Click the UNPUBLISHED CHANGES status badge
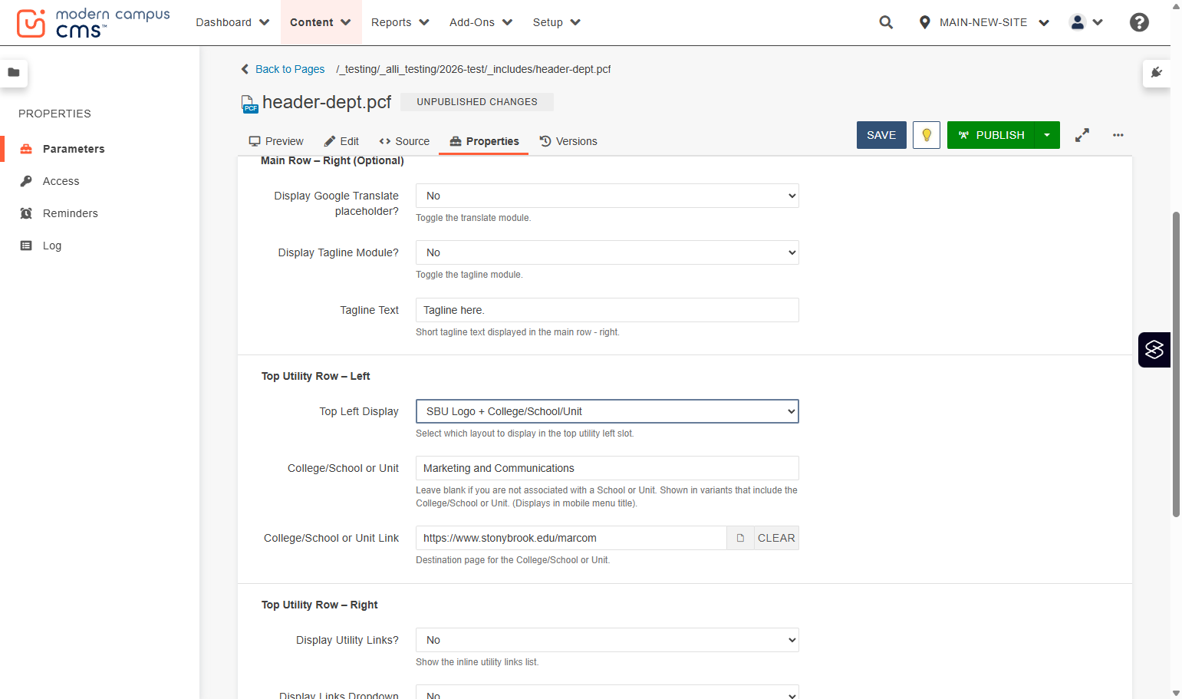The width and height of the screenshot is (1182, 699). [477, 102]
